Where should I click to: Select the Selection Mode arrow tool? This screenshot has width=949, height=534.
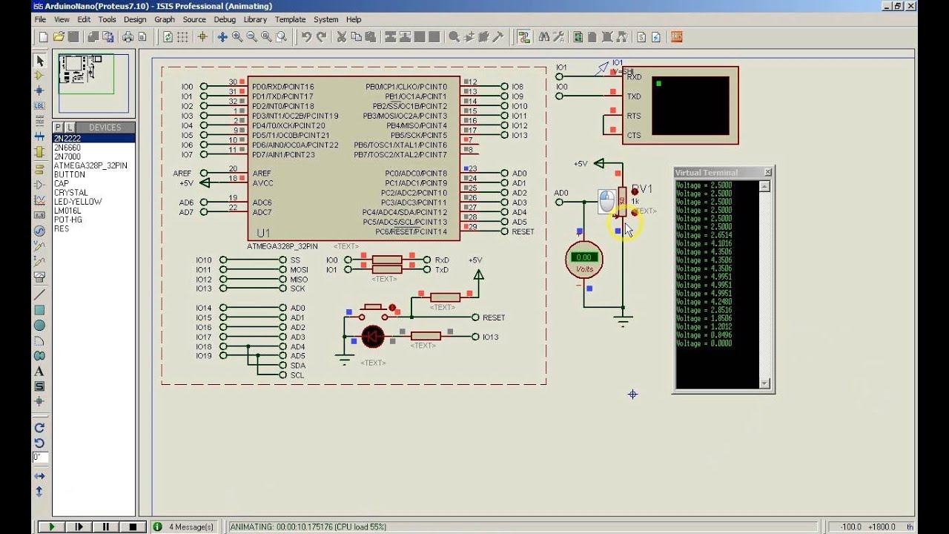click(39, 61)
